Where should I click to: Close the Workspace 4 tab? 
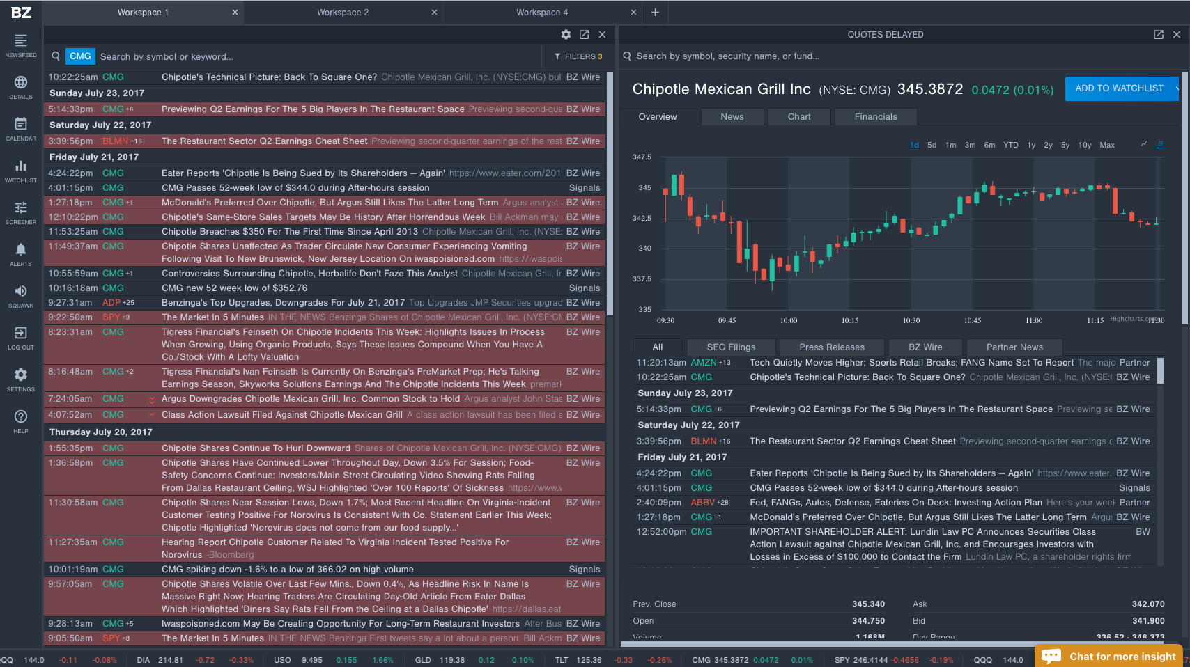(633, 13)
